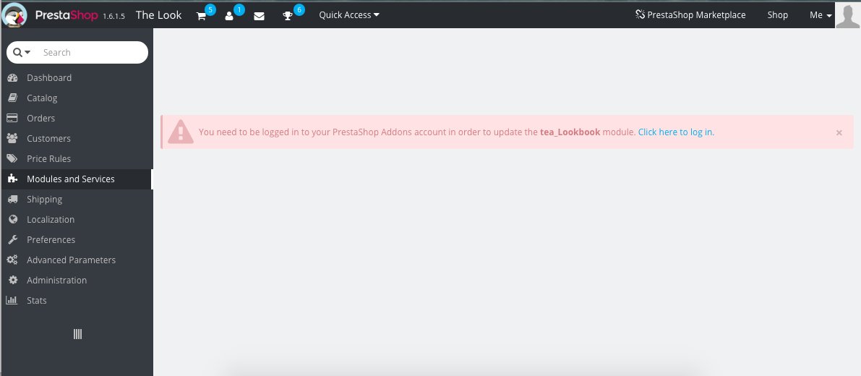The image size is (861, 376).
Task: Click the Stats bar chart icon
Action: [12, 300]
